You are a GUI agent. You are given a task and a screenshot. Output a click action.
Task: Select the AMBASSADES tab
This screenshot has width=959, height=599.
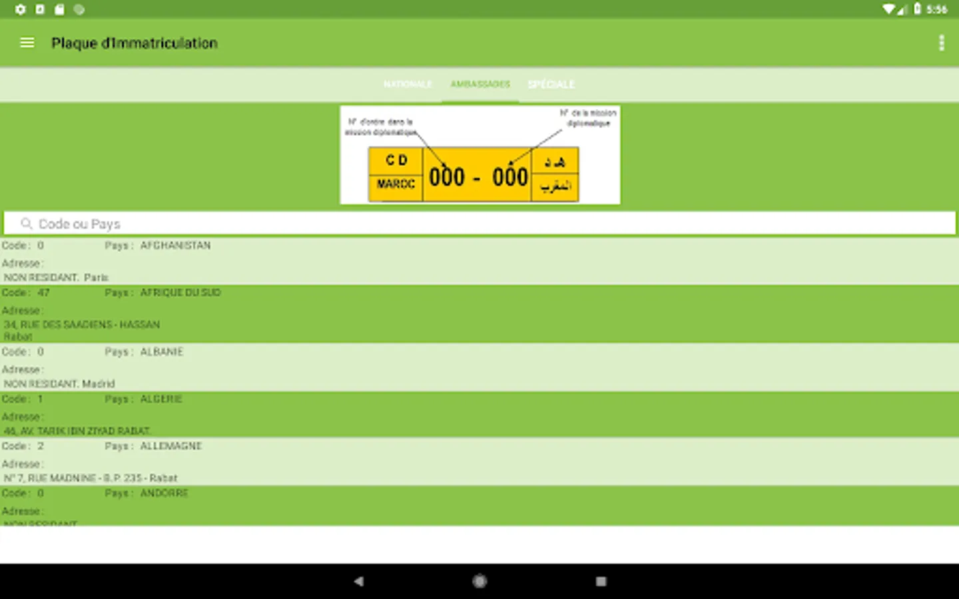(x=481, y=85)
